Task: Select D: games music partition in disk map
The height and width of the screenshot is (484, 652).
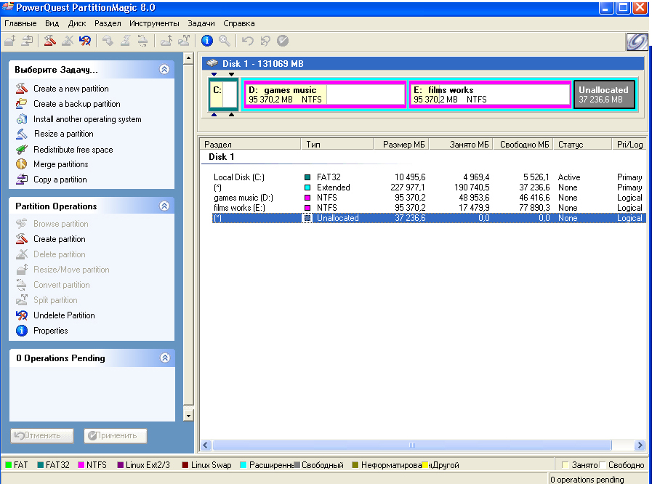Action: coord(323,94)
